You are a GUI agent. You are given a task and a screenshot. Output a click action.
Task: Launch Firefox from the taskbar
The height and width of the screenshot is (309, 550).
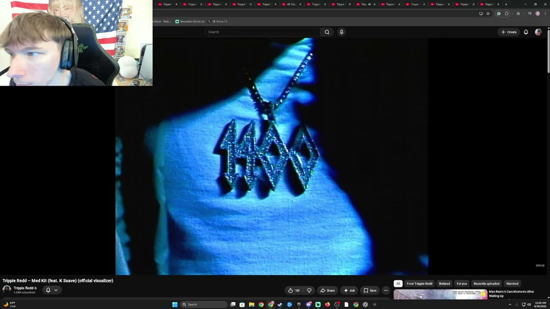327,305
